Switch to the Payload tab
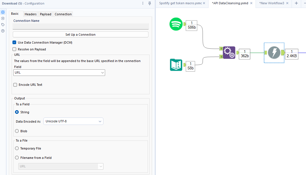The height and width of the screenshot is (175, 306). tap(45, 14)
